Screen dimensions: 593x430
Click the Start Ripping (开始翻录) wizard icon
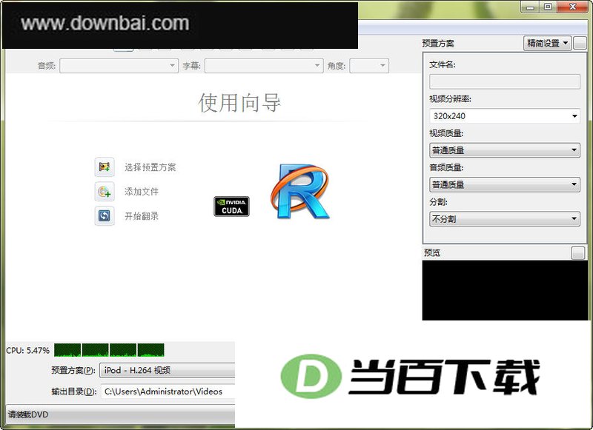tap(105, 216)
